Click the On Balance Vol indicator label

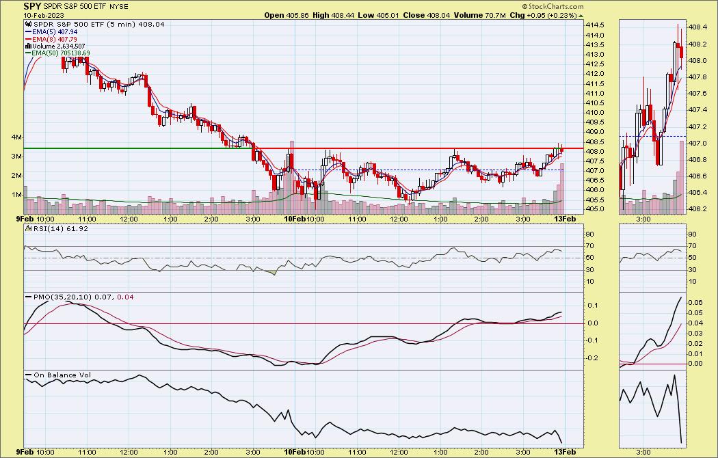tap(62, 375)
